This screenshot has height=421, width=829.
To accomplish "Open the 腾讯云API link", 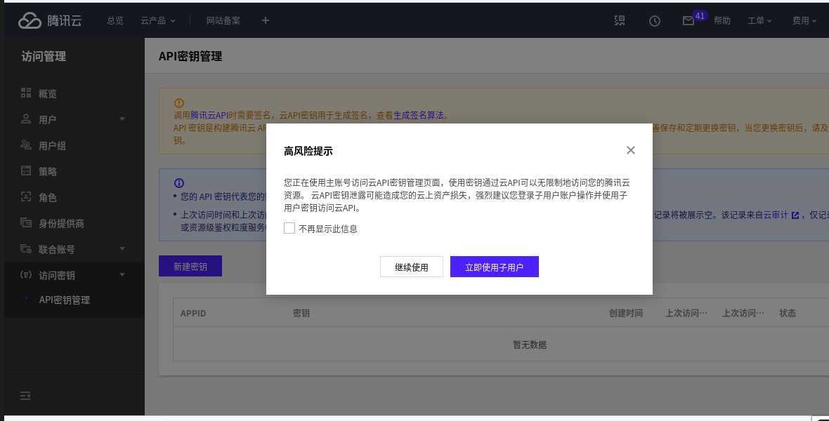I will pyautogui.click(x=209, y=115).
